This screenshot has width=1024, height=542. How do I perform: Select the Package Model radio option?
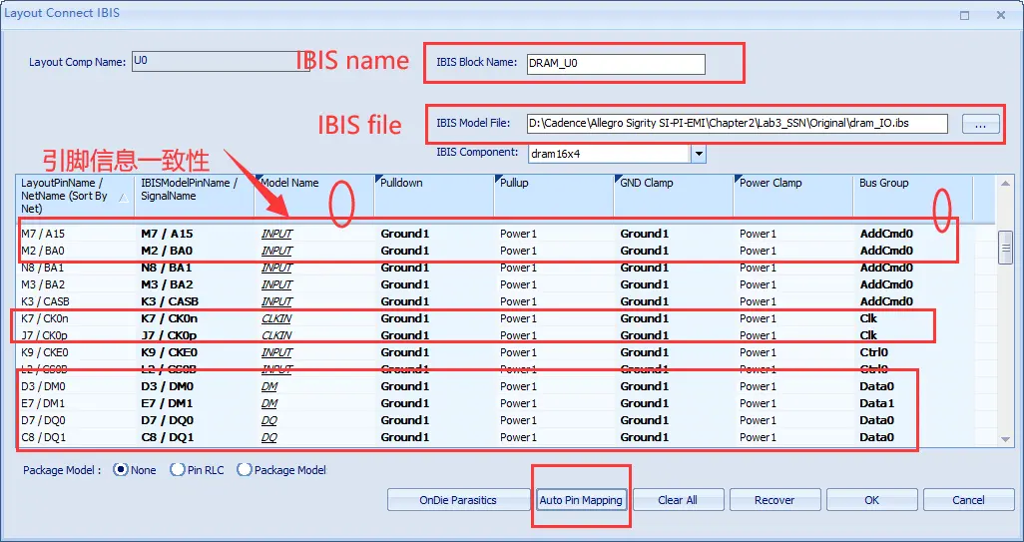click(x=245, y=469)
